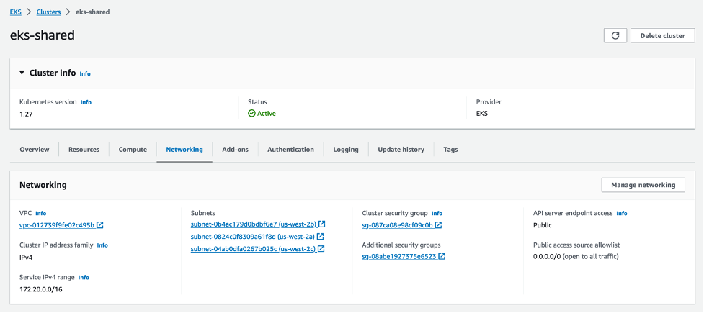Click Kubernetes version value 1.27

tap(26, 114)
